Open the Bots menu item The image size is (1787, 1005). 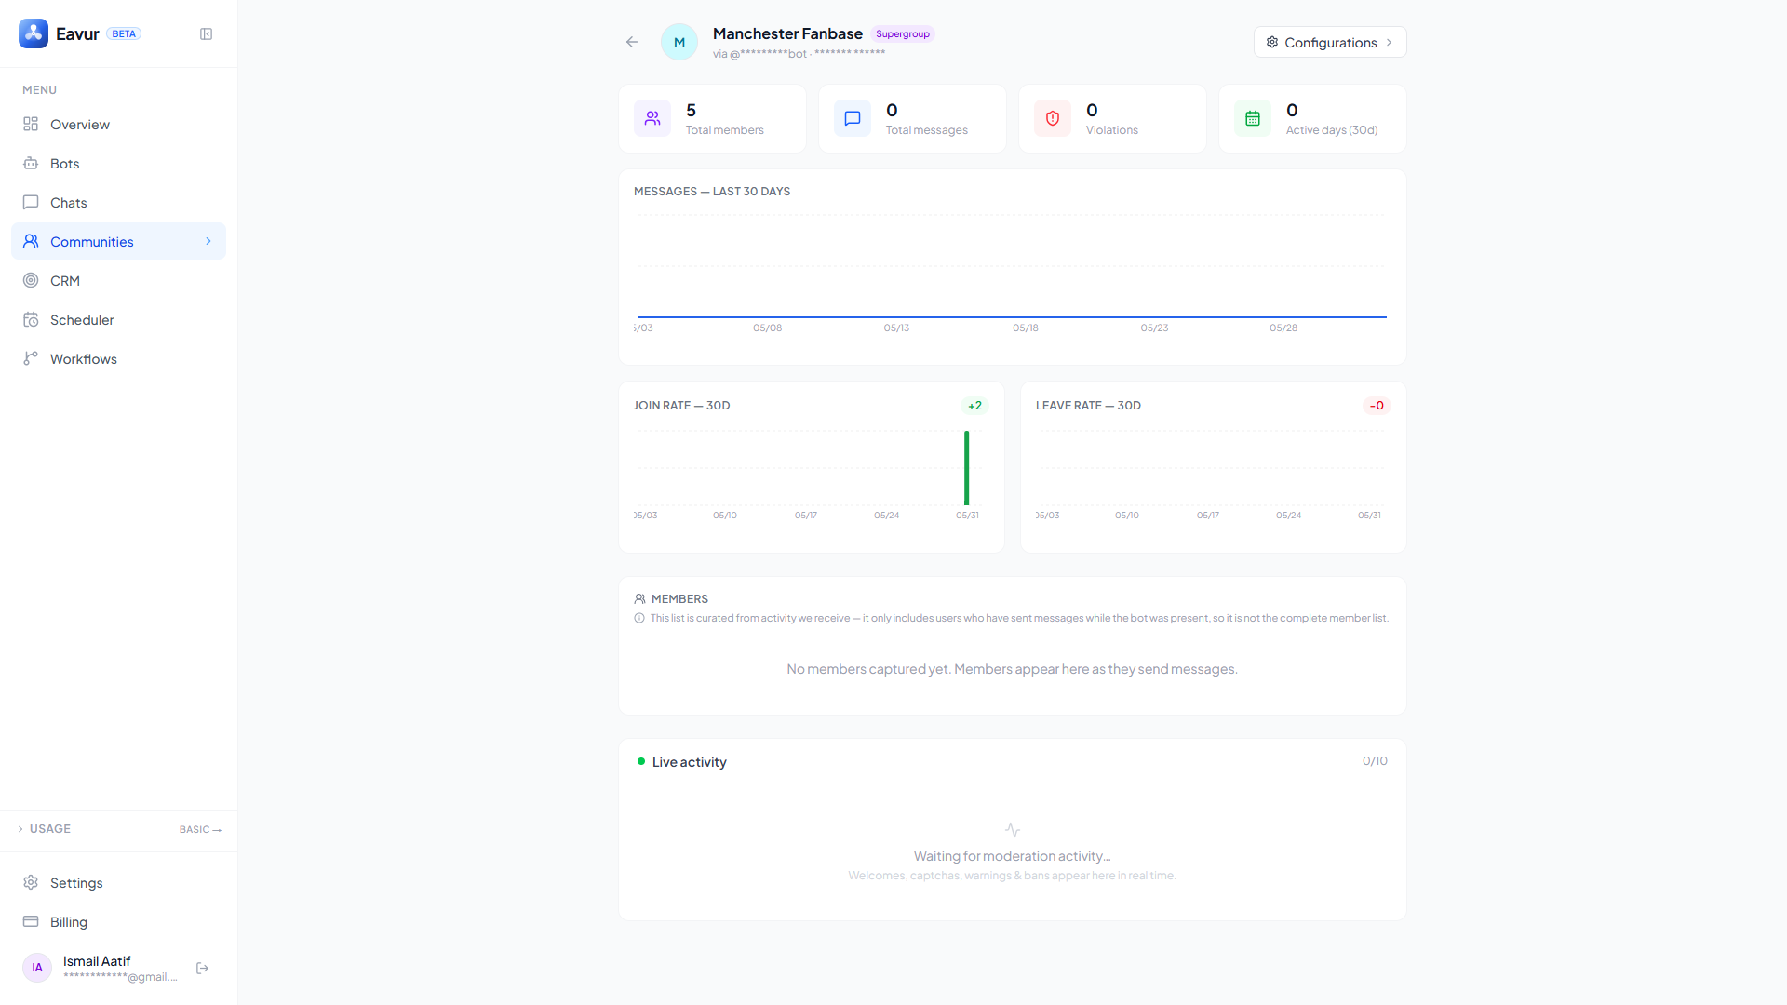[x=118, y=164]
